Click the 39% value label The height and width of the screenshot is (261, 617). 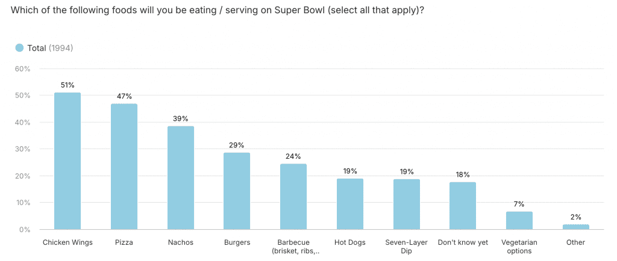click(180, 118)
